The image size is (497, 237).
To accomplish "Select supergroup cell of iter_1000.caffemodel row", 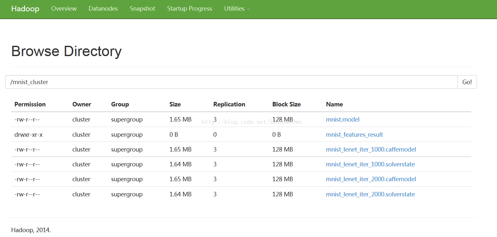I will click(x=127, y=149).
